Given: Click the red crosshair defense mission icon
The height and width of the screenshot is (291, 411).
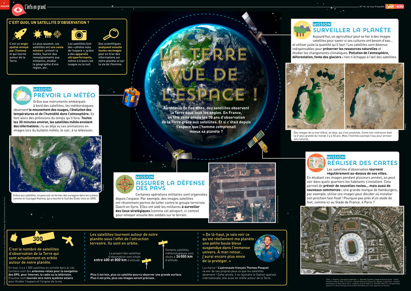Looking at the screenshot, I should click(x=125, y=184).
